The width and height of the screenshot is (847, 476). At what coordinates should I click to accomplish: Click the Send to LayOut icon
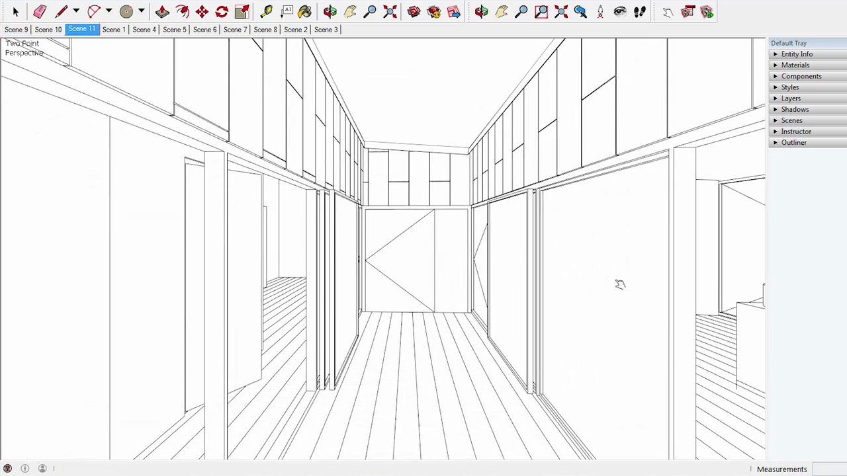[453, 11]
